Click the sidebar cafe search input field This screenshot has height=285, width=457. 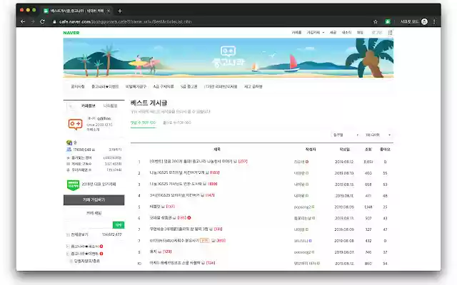(88, 225)
